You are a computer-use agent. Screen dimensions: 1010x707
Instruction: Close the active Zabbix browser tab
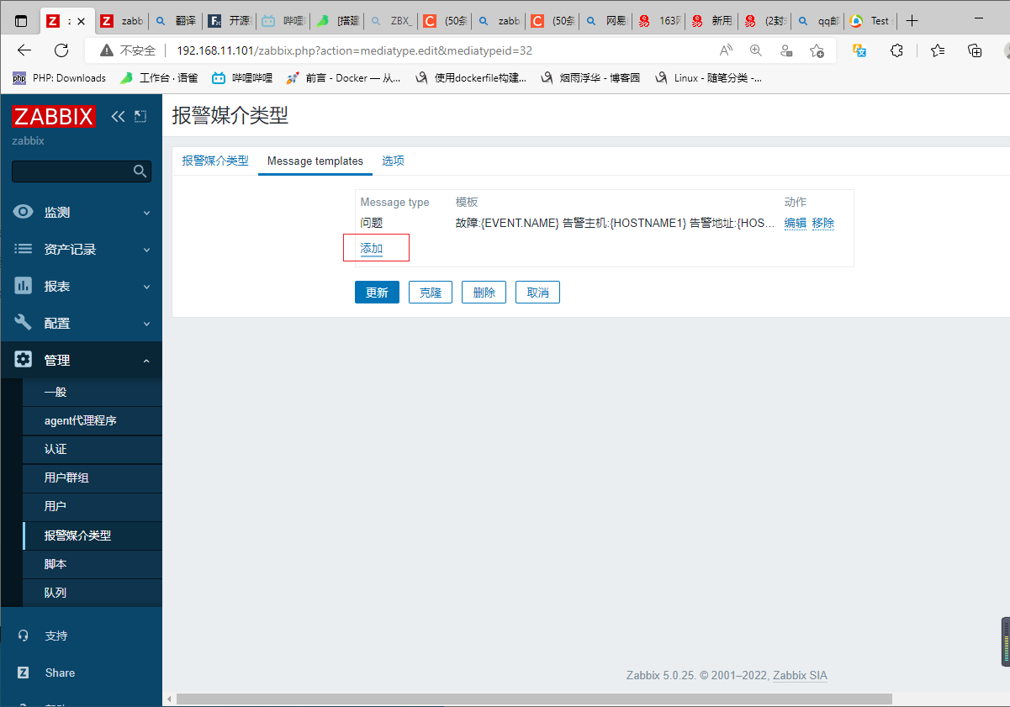(82, 21)
